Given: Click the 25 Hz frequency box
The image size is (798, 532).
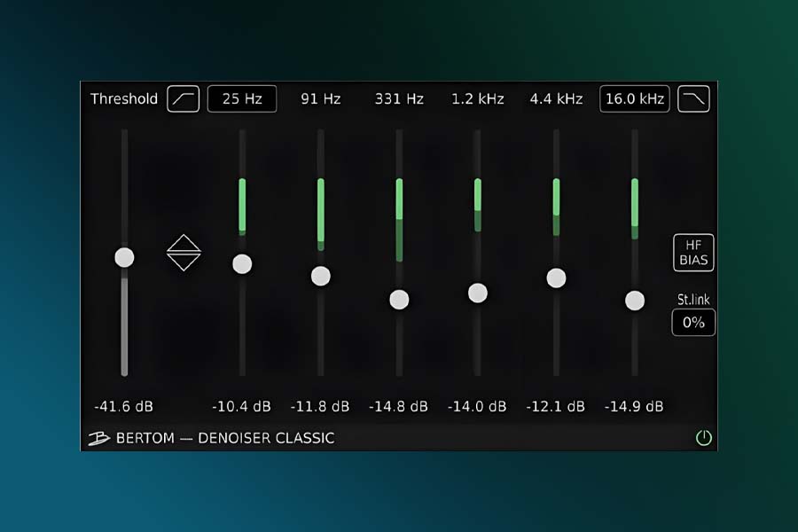Looking at the screenshot, I should pyautogui.click(x=242, y=98).
